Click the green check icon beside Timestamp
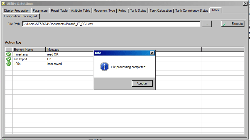Image resolution: width=250 pixels, height=140 pixels. [x=9, y=54]
